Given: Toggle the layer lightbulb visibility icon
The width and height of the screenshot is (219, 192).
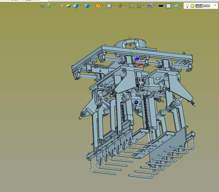Looking at the screenshot, I should [187, 6].
